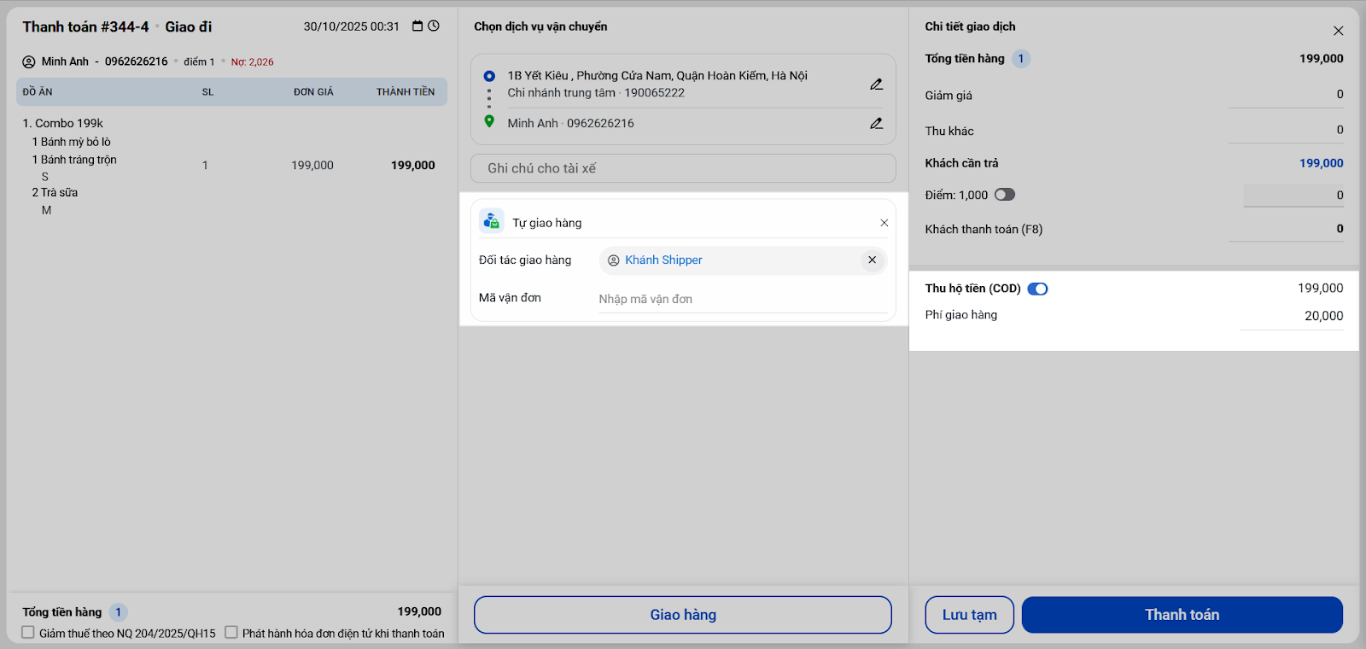Click the clock time icon
Image resolution: width=1366 pixels, height=649 pixels.
434,26
